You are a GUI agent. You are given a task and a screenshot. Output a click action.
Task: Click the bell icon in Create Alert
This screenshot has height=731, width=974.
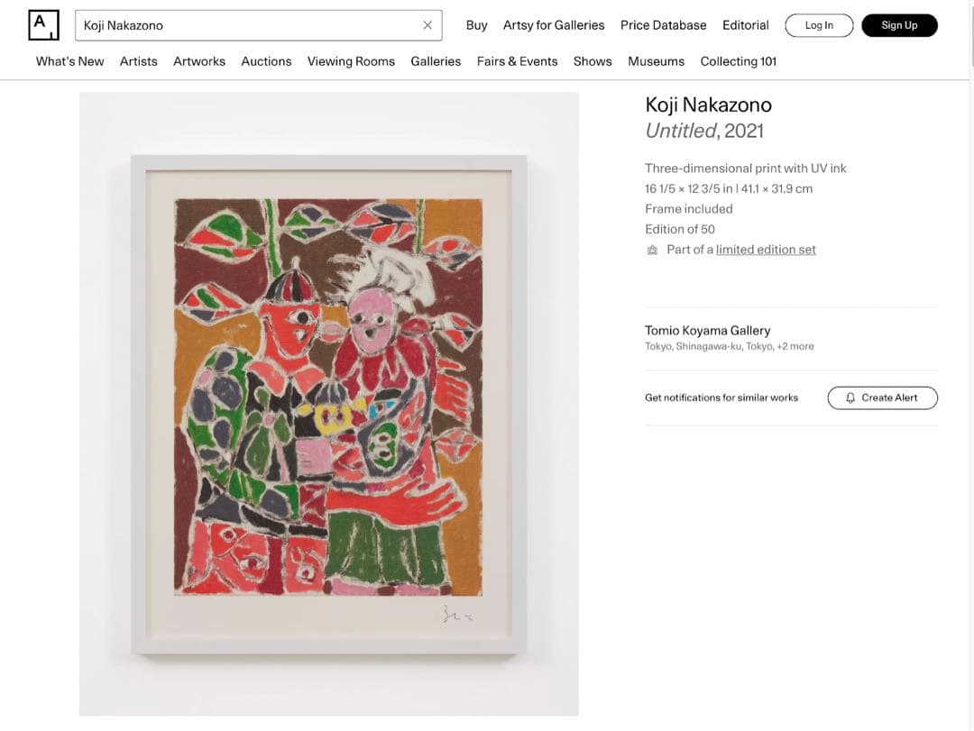tap(850, 398)
